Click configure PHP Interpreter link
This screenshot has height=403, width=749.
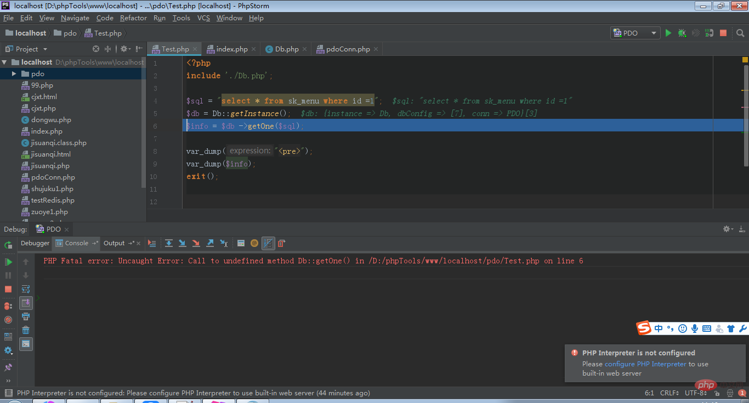point(645,364)
